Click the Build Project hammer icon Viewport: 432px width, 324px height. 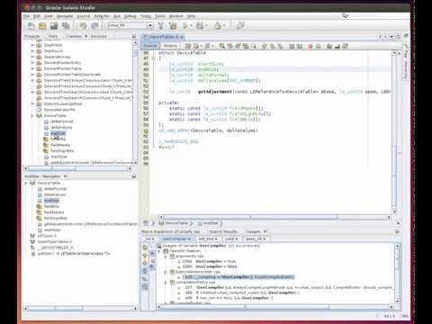pos(161,26)
